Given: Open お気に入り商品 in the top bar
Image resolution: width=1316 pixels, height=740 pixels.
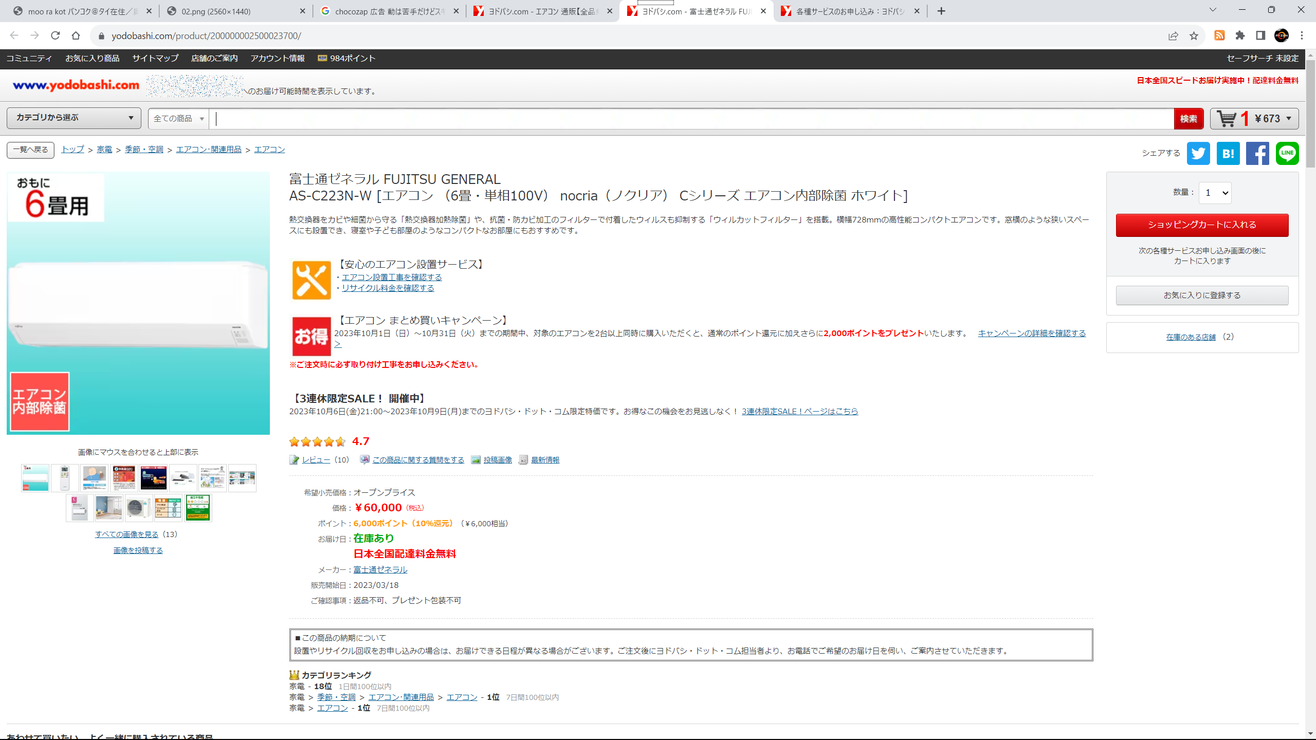Looking at the screenshot, I should pyautogui.click(x=92, y=59).
